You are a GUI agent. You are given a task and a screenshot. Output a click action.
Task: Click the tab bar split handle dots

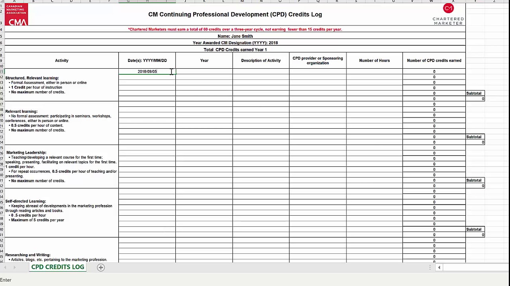coord(430,267)
